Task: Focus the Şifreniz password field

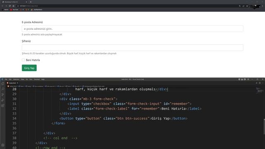Action: click(x=132, y=48)
